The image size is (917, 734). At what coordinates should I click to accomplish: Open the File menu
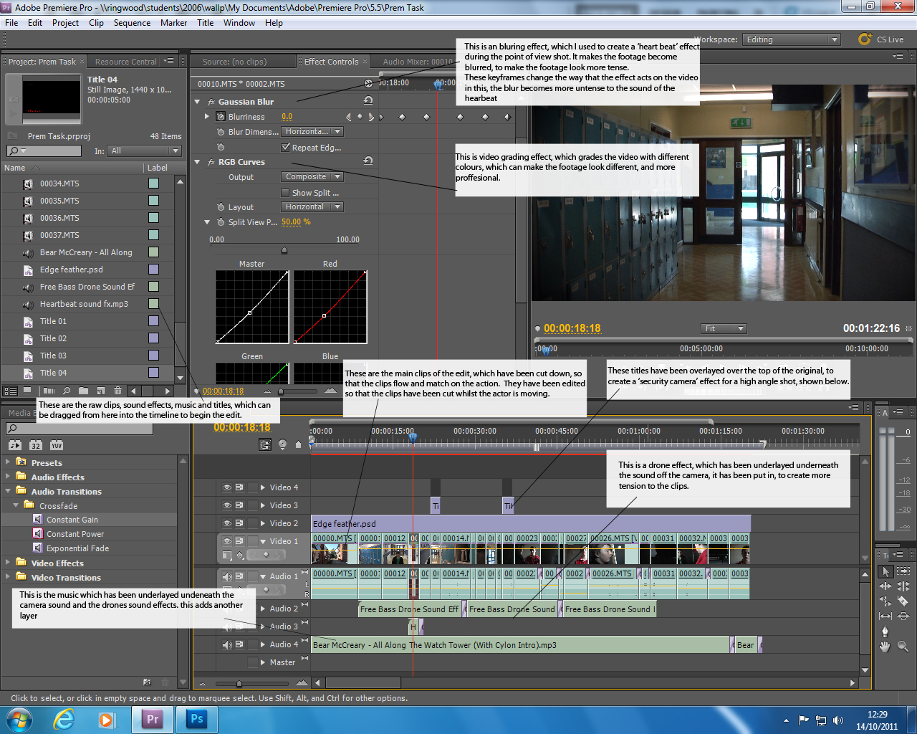(x=11, y=23)
